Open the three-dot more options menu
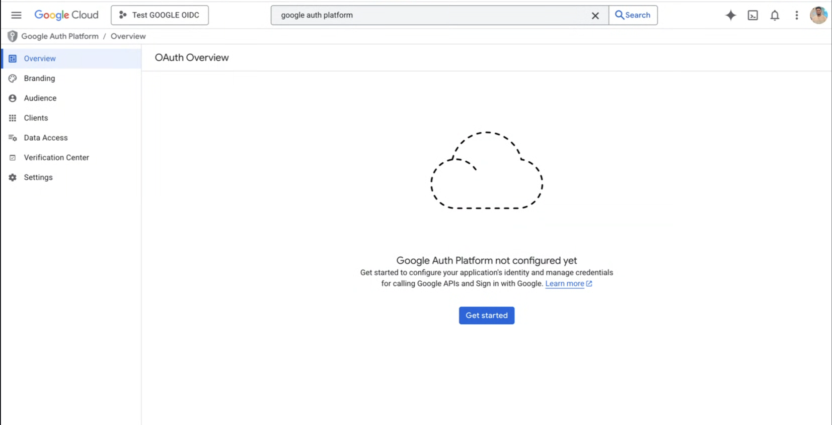Viewport: 832px width, 425px height. 797,15
